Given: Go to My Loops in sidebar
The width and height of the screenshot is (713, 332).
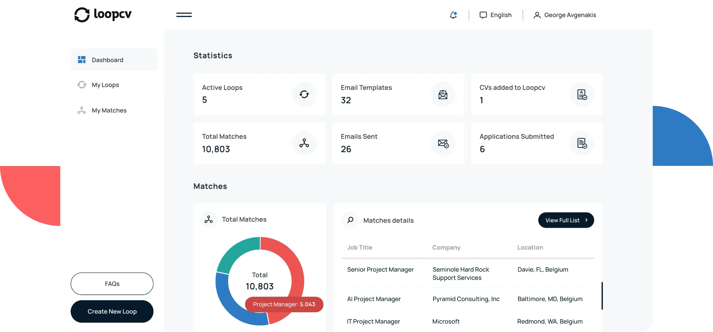Looking at the screenshot, I should [105, 85].
